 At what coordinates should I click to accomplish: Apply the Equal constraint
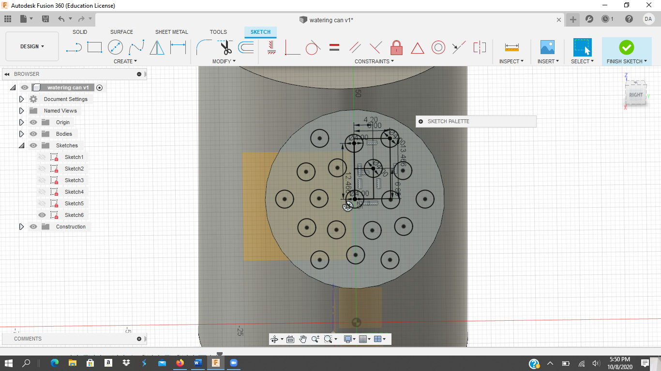334,47
